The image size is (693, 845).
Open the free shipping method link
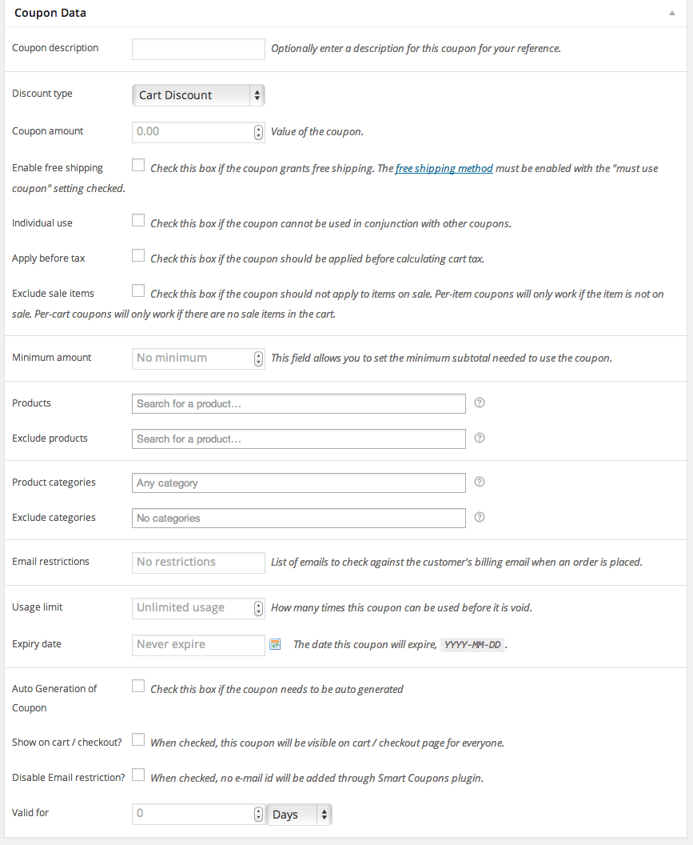point(444,169)
